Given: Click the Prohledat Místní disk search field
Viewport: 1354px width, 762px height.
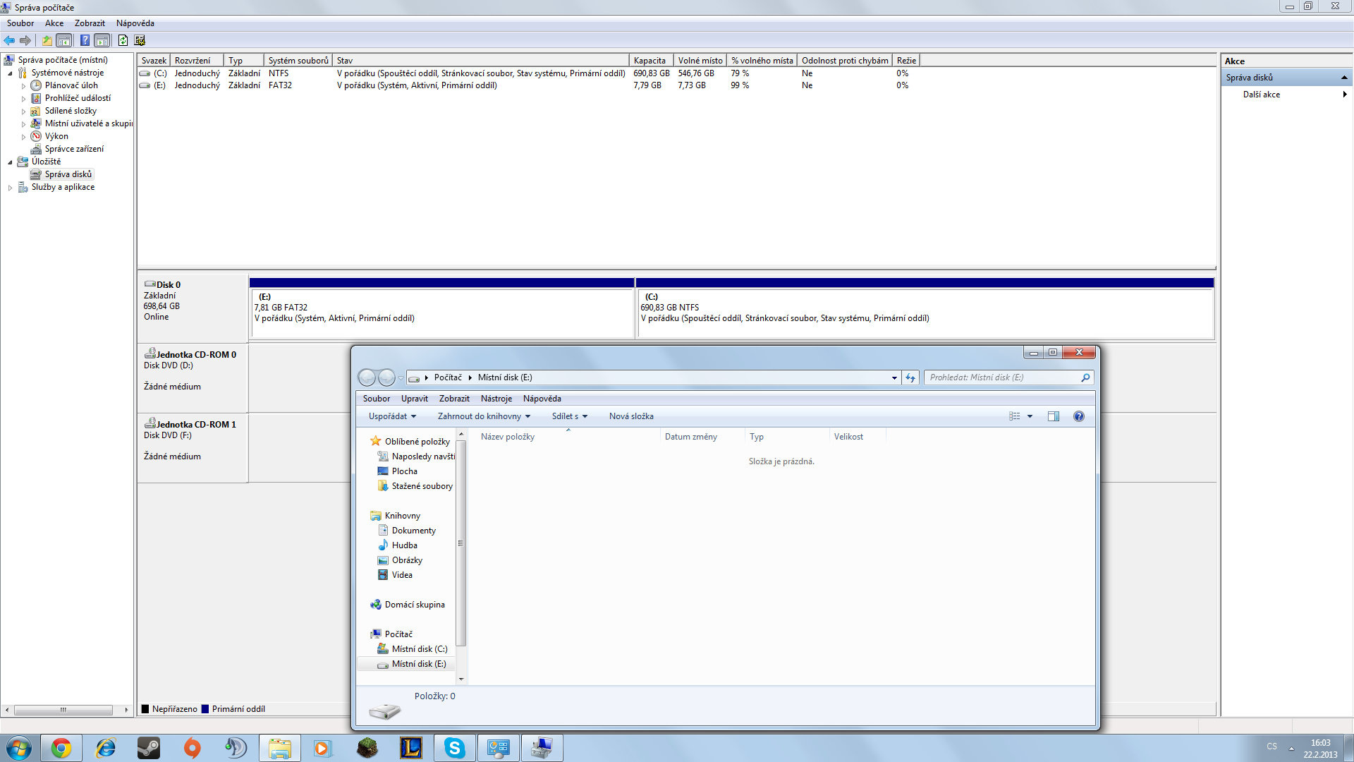Looking at the screenshot, I should point(1001,377).
